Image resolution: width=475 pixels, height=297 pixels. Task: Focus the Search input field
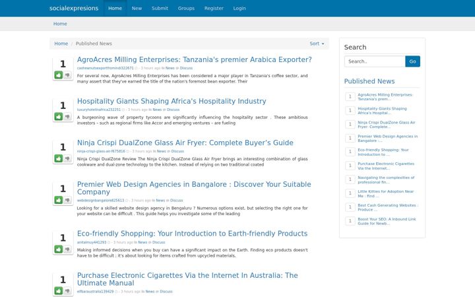coord(375,61)
